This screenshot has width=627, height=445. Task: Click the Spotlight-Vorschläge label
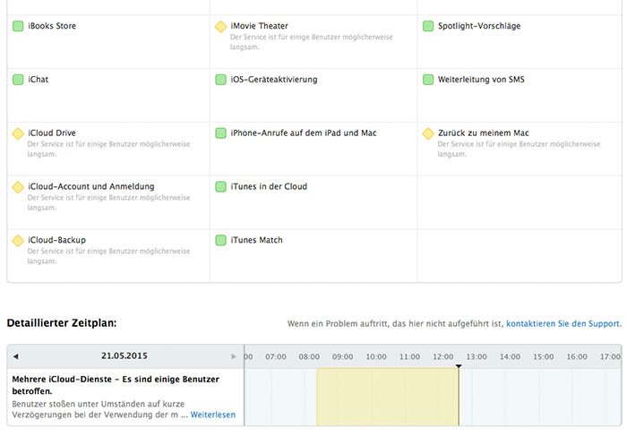click(479, 26)
